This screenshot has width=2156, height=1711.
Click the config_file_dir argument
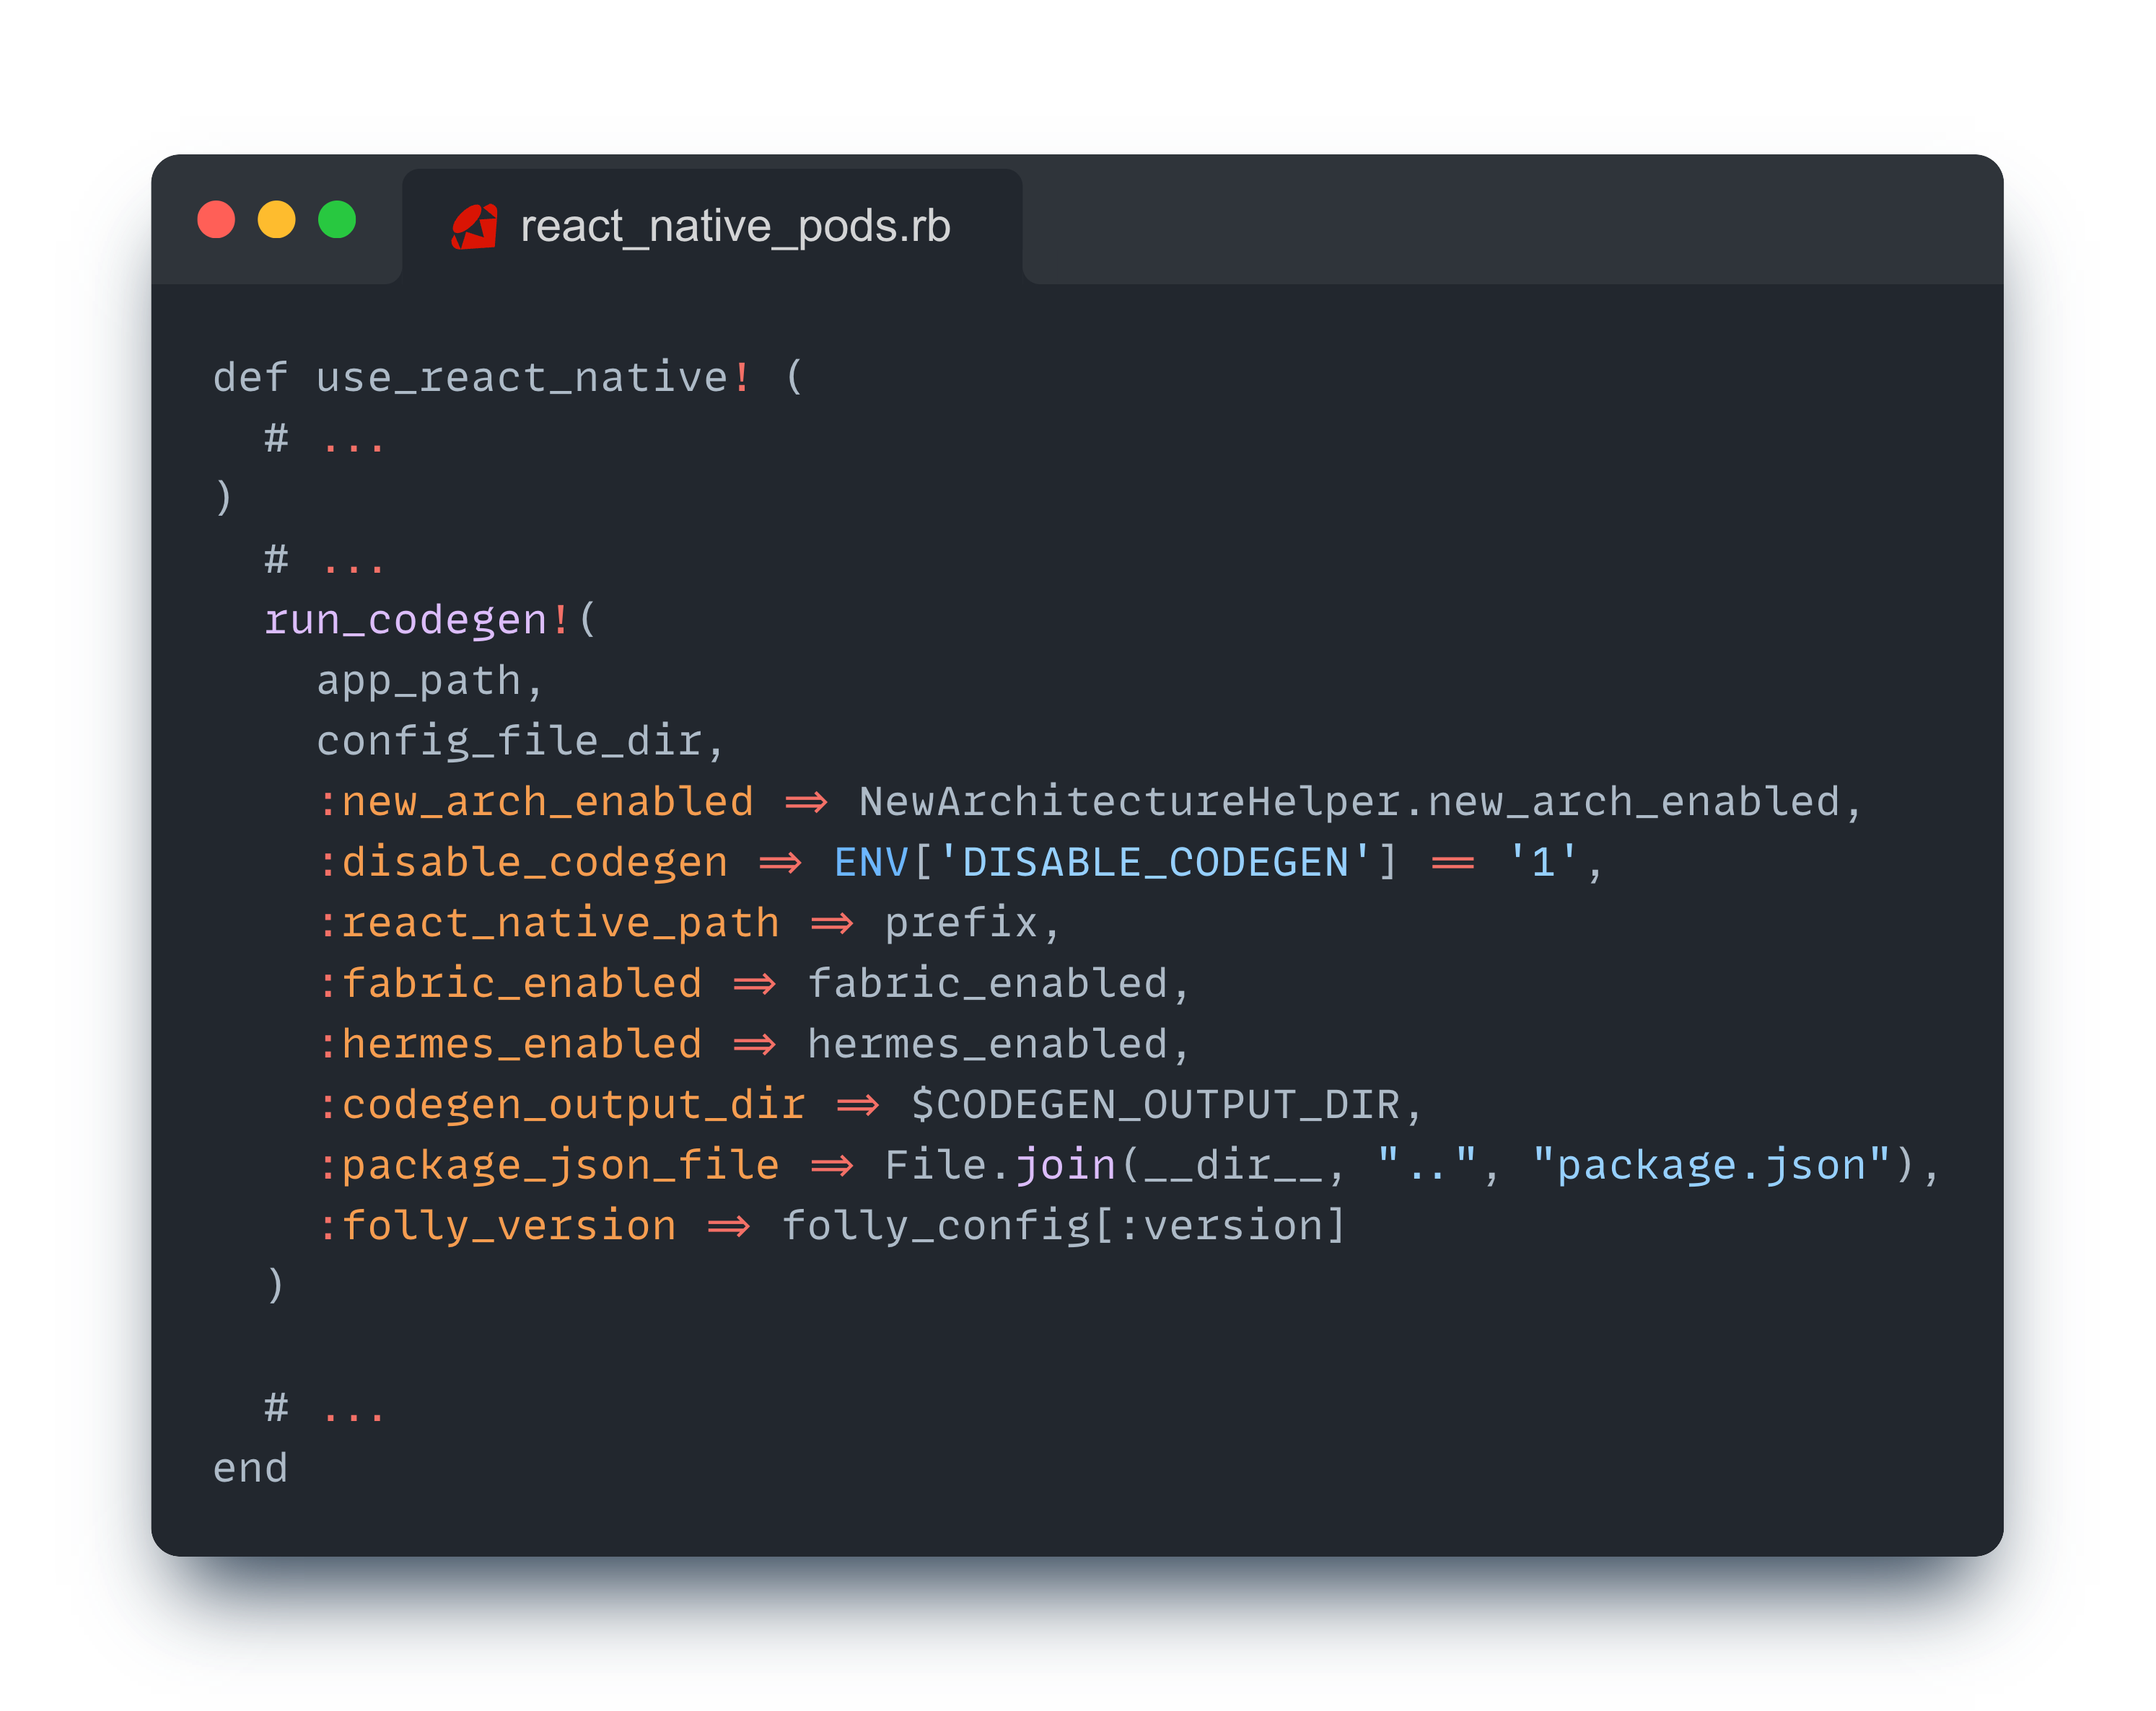[x=510, y=742]
